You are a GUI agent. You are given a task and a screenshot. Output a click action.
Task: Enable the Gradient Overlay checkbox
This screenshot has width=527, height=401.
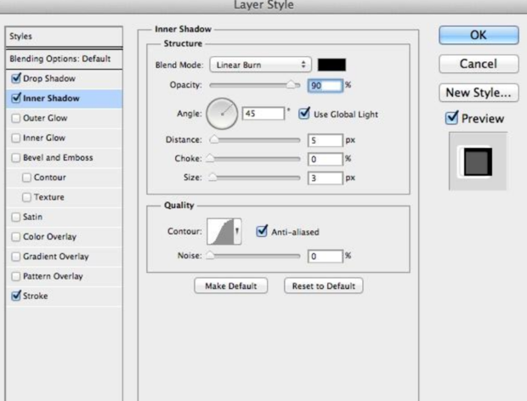pos(16,257)
